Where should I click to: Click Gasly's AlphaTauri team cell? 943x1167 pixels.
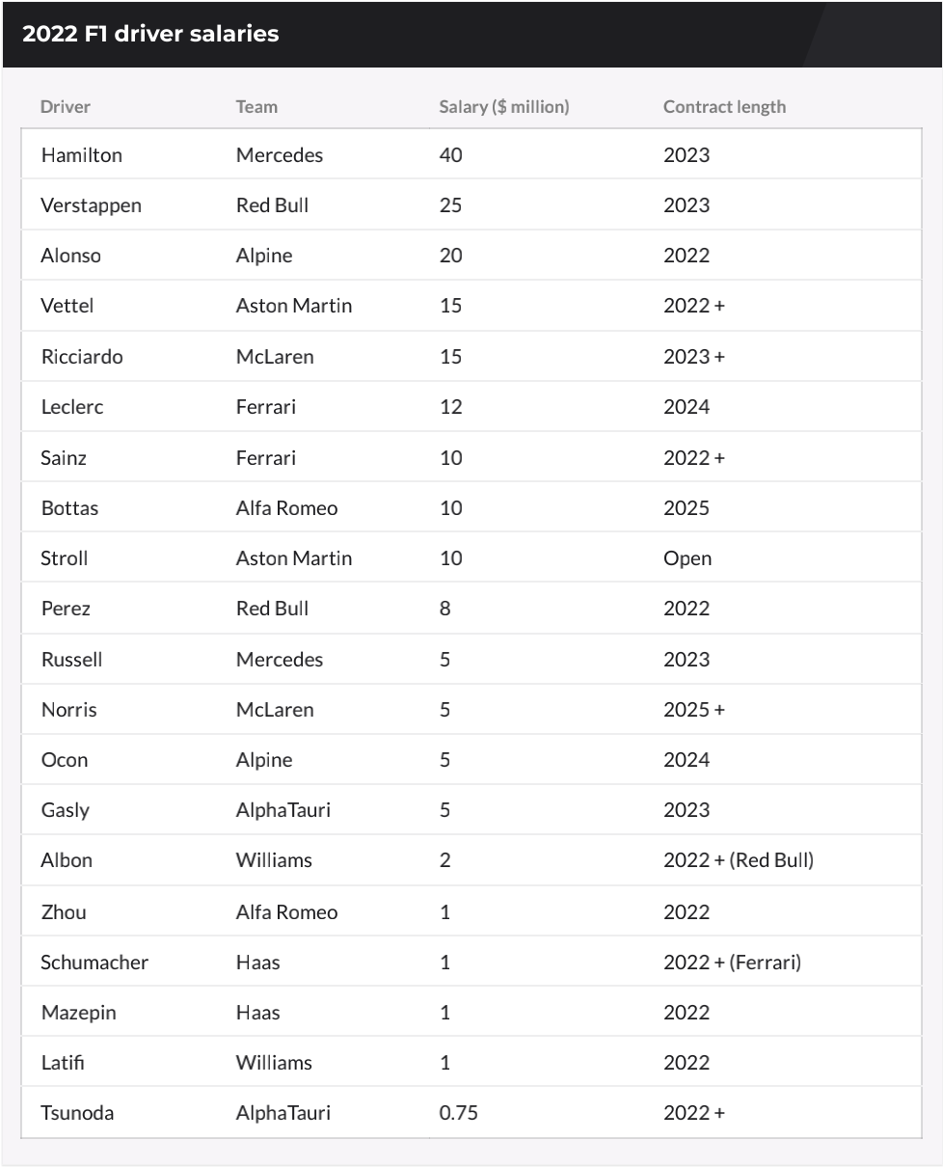(283, 810)
